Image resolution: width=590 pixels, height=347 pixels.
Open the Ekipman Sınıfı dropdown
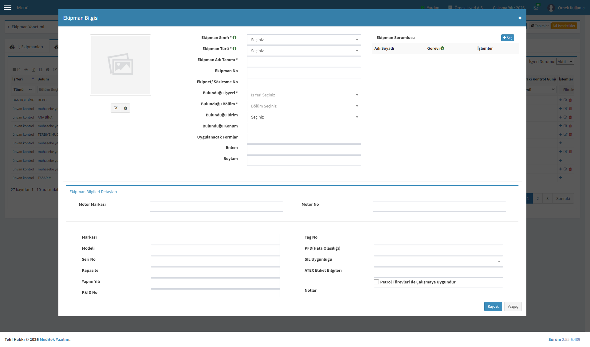tap(304, 40)
